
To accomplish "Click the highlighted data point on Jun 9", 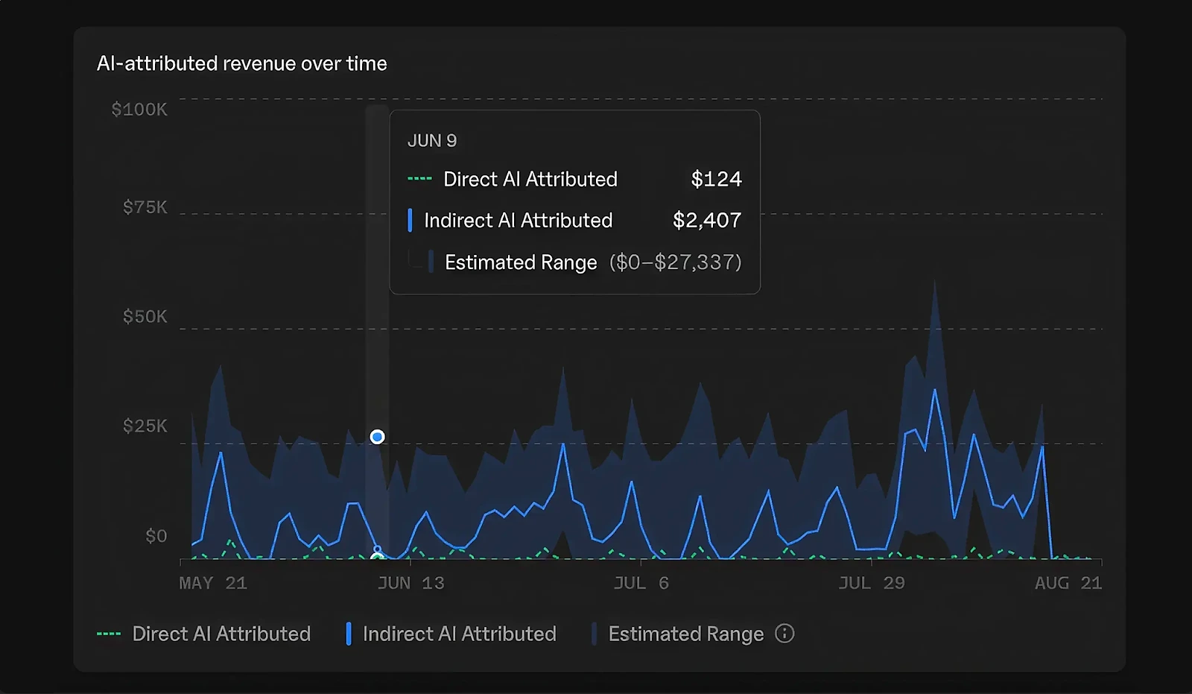I will (378, 437).
